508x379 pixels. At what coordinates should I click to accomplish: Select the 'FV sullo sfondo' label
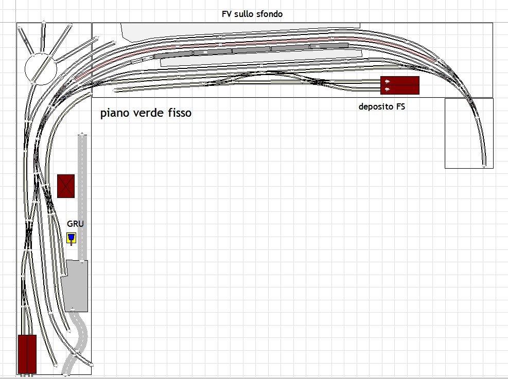coord(252,14)
